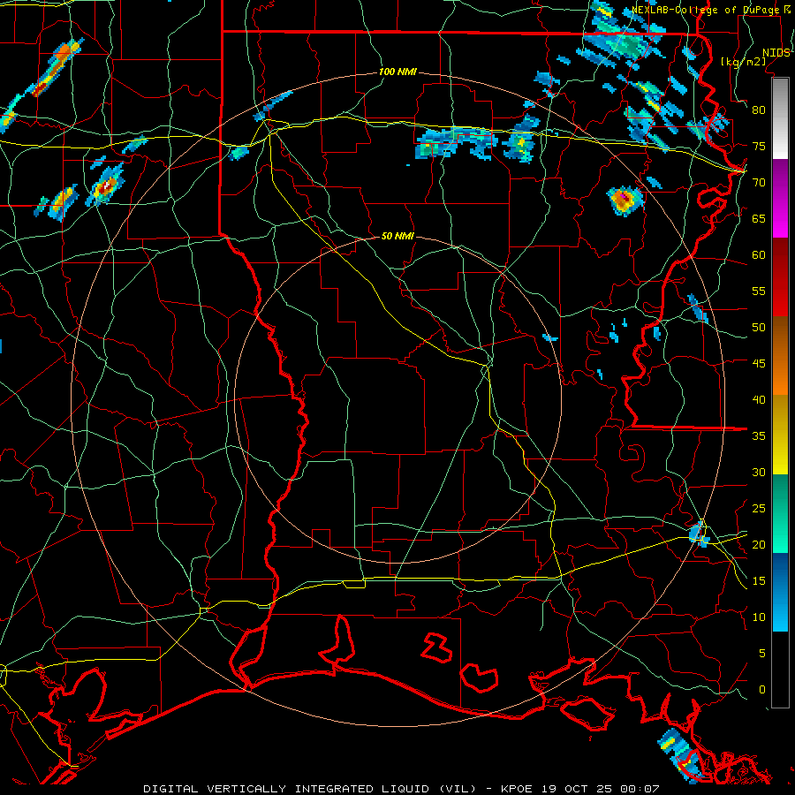Click the "30" value on the color scale
This screenshot has width=795, height=795.
click(x=759, y=473)
